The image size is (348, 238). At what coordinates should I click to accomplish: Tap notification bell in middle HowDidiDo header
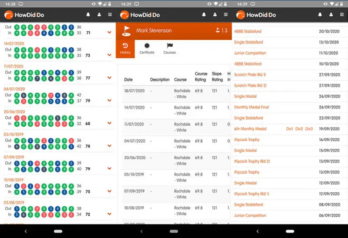point(204,14)
